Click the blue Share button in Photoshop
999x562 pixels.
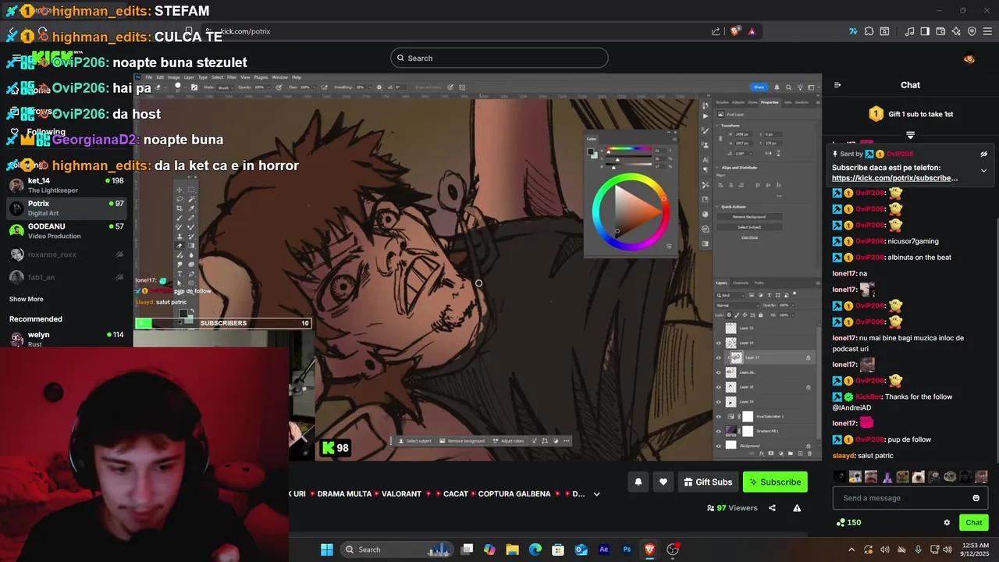(x=759, y=87)
